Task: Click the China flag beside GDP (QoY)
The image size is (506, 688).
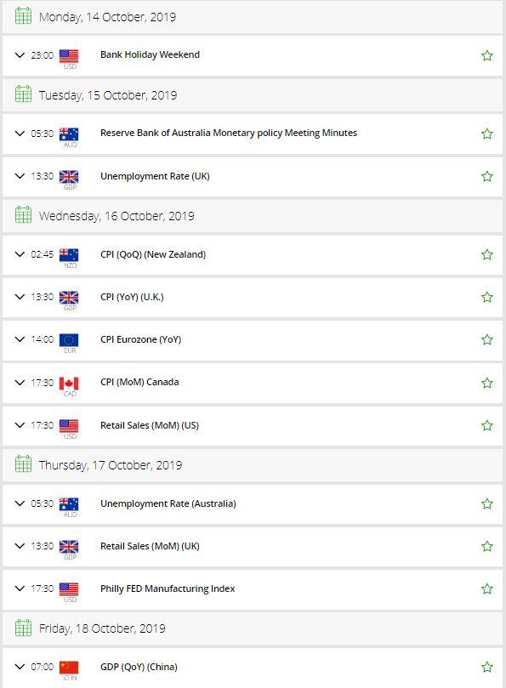Action: click(x=69, y=667)
